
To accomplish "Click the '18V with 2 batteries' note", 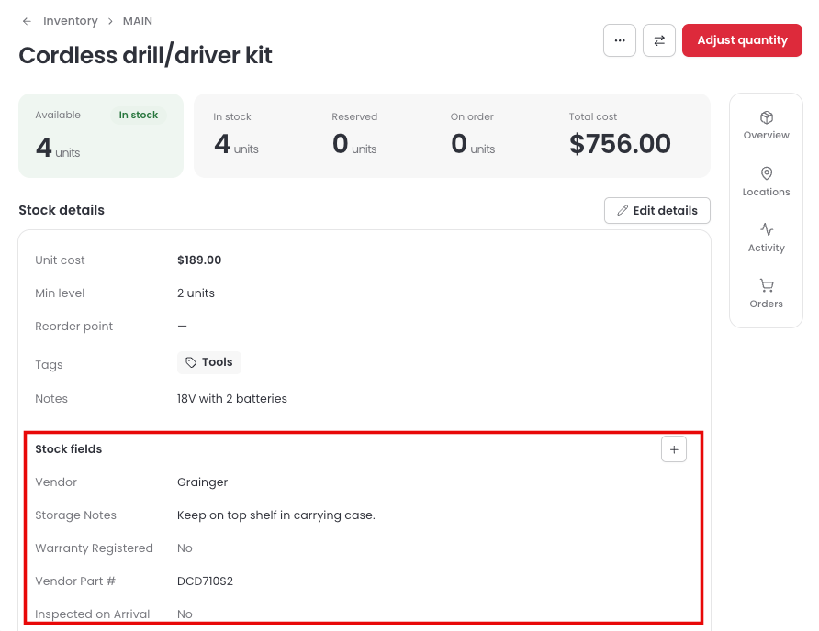I will click(232, 399).
